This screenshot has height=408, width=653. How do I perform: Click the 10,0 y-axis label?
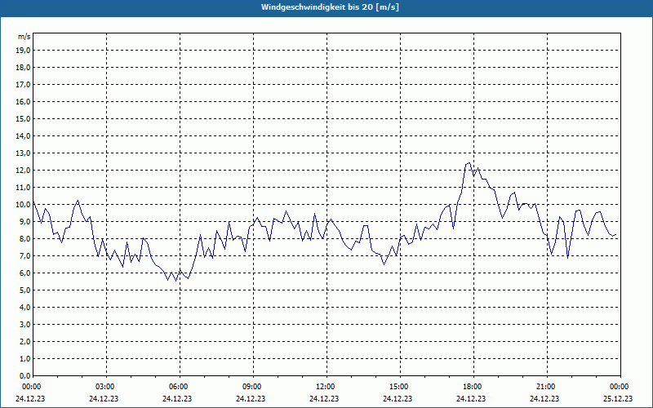[23, 205]
